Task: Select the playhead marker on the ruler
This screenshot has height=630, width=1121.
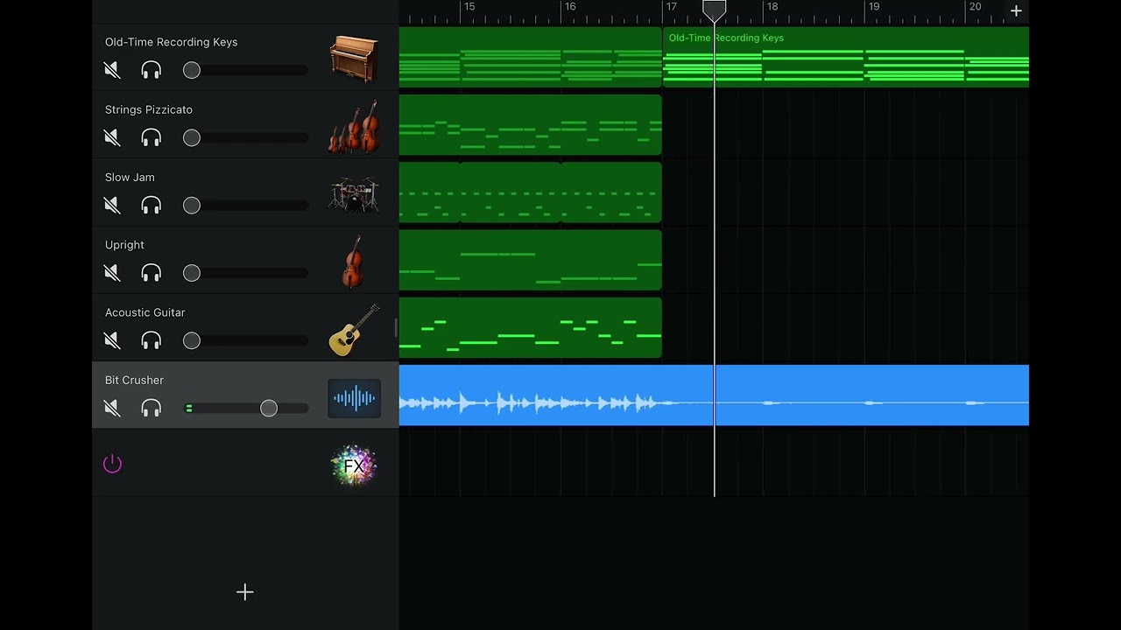Action: [715, 11]
